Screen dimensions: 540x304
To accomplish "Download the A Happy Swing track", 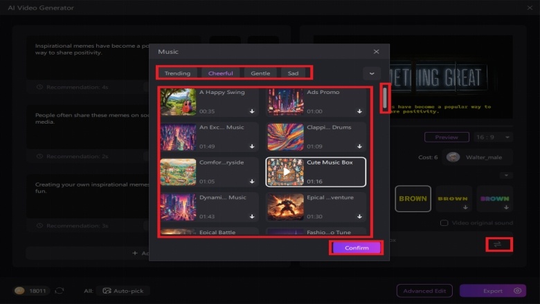I will [252, 111].
